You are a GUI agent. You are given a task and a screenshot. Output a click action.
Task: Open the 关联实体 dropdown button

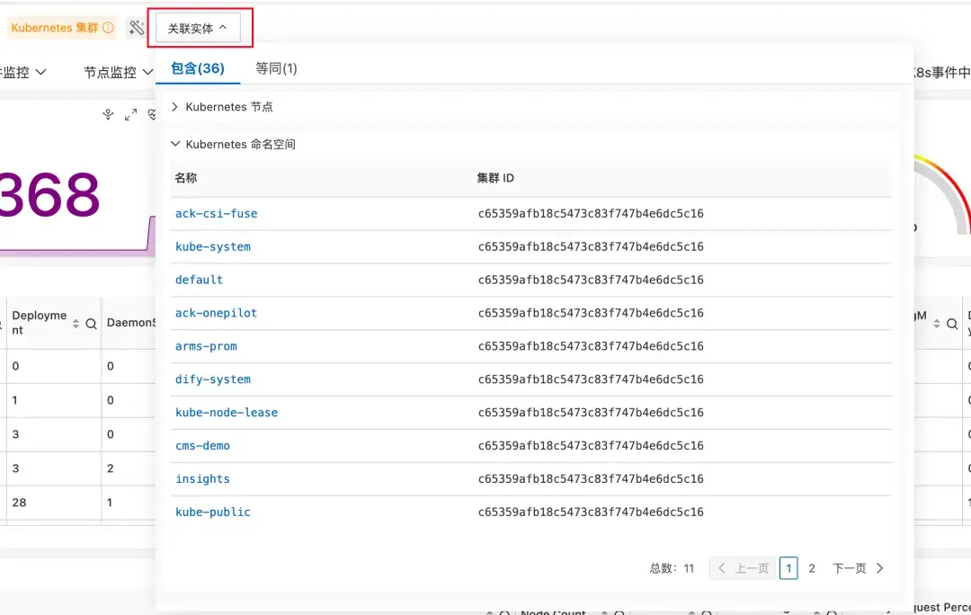[x=198, y=28]
